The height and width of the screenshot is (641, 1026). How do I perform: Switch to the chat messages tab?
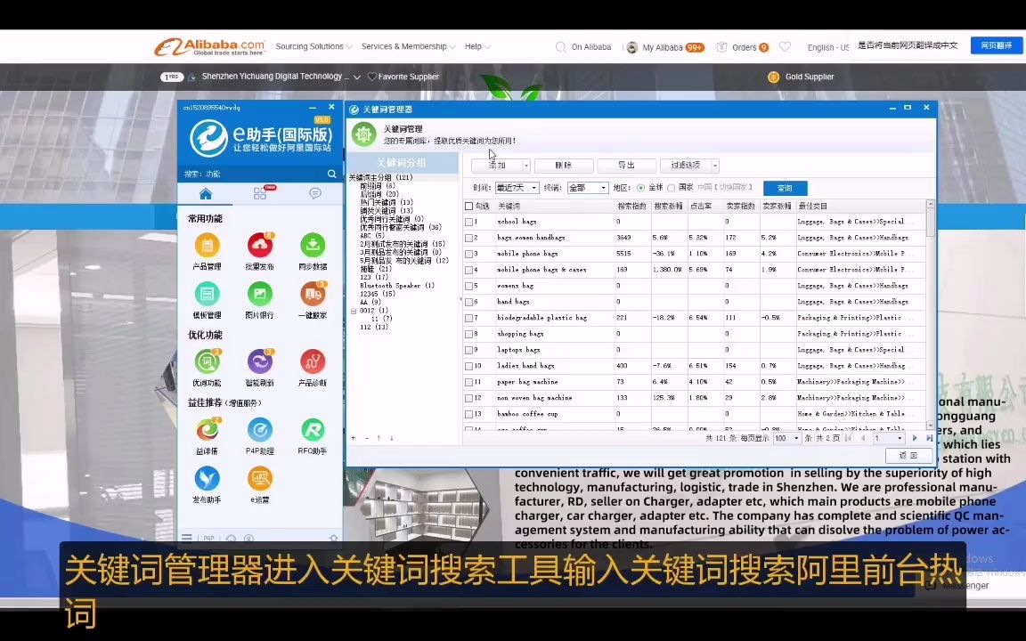[x=314, y=193]
